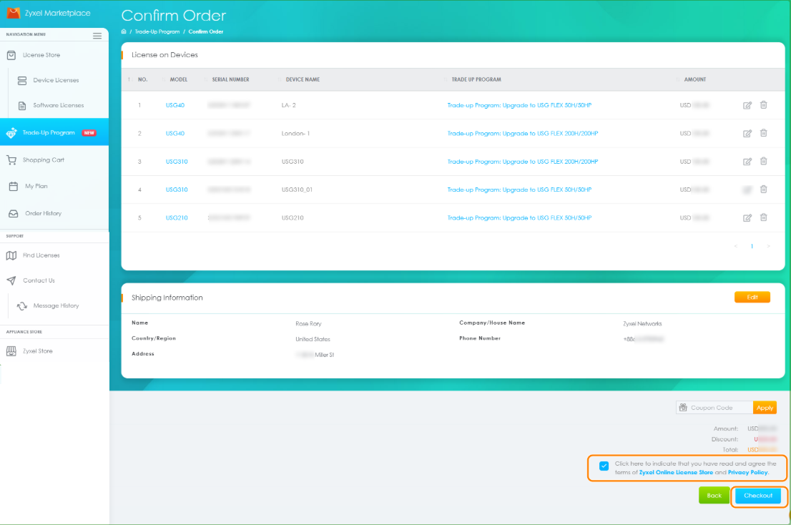This screenshot has height=525, width=791.
Task: Click the My Plan calendar icon
Action: tap(14, 186)
